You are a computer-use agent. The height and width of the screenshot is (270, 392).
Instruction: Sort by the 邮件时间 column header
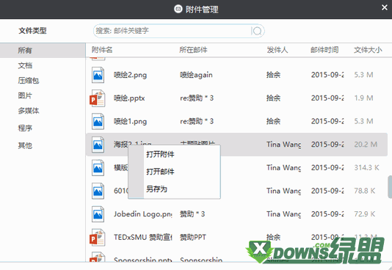click(x=324, y=50)
